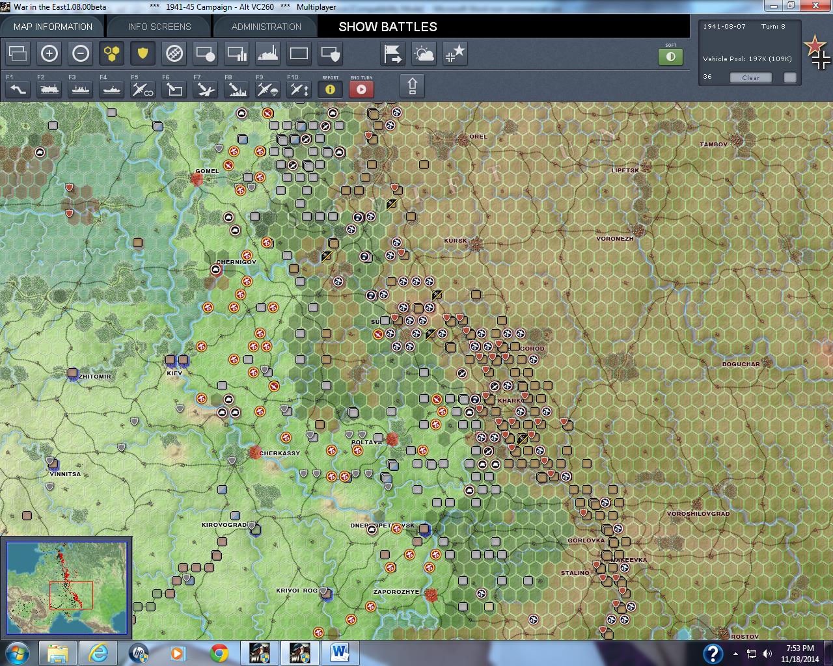Open the Report with the yellow info icon
This screenshot has width=833, height=666.
pyautogui.click(x=330, y=89)
